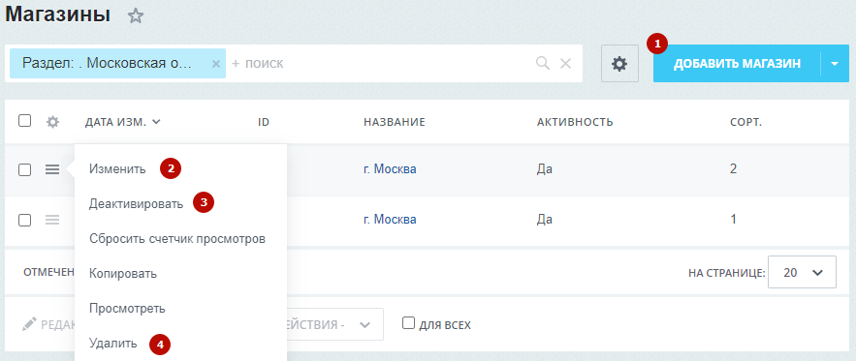Choose Удалить in context menu
856x361 pixels.
113,344
